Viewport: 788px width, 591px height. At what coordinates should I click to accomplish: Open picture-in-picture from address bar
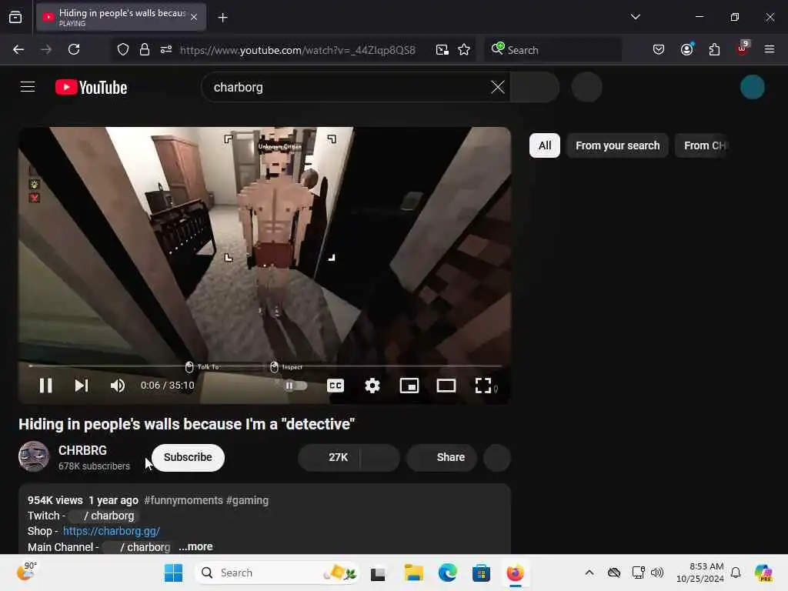coord(442,49)
